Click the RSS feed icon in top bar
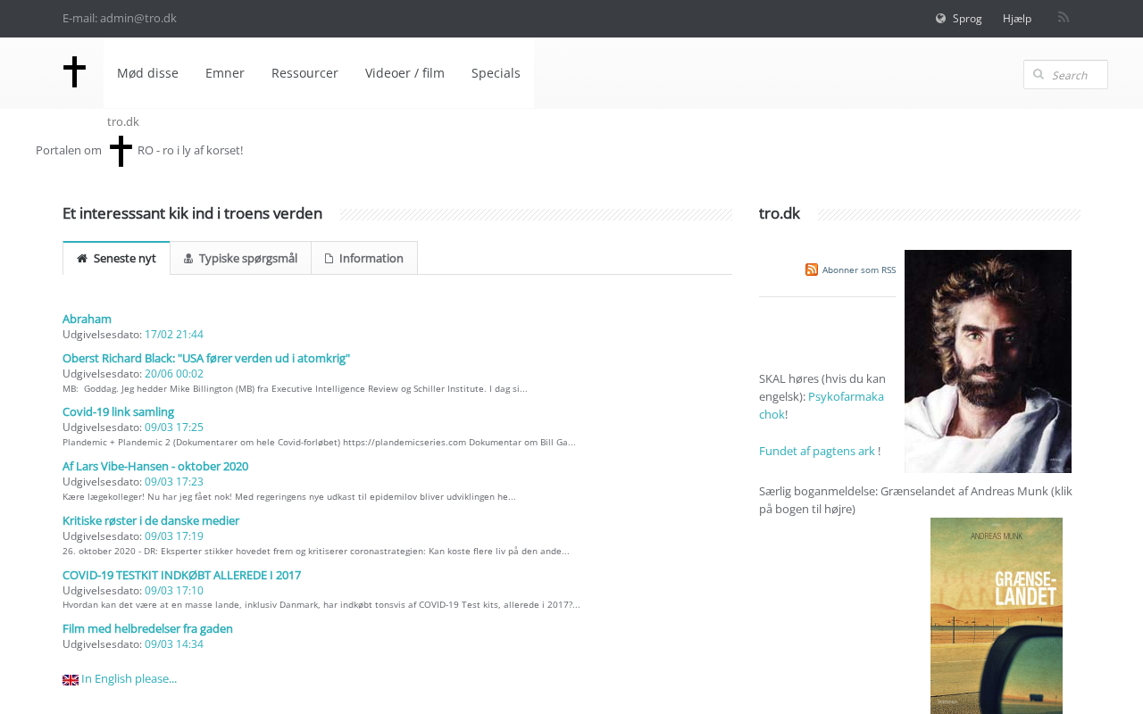The width and height of the screenshot is (1143, 714). tap(1064, 18)
